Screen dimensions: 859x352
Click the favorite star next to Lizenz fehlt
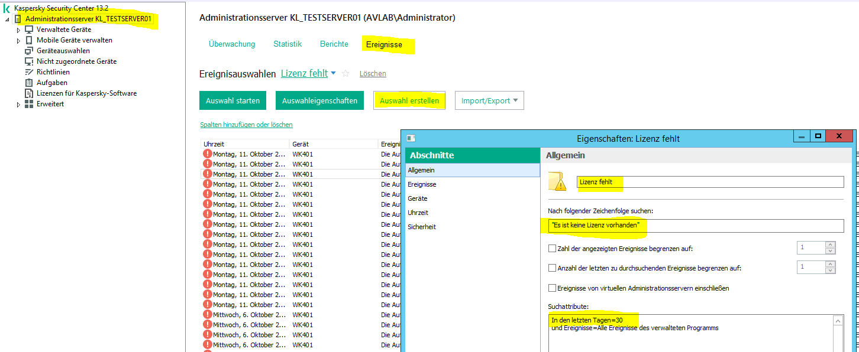tap(346, 74)
